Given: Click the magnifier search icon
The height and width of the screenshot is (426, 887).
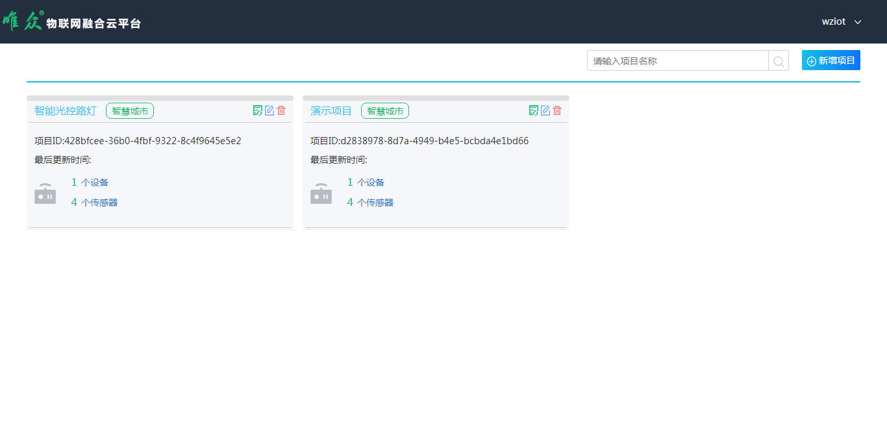Looking at the screenshot, I should coord(779,61).
